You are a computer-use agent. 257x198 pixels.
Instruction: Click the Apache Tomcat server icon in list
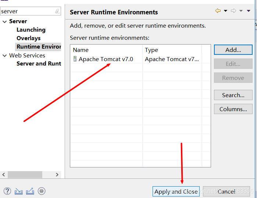[x=75, y=59]
